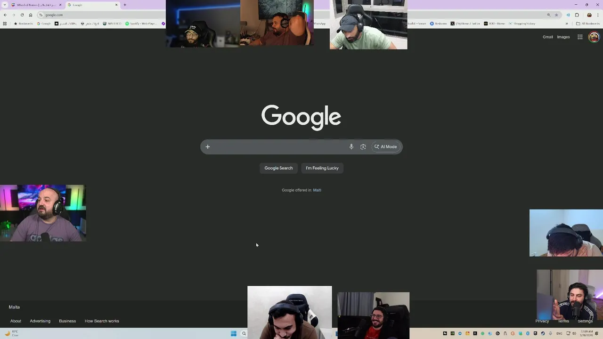
Task: Open the About footer link
Action: (x=16, y=321)
